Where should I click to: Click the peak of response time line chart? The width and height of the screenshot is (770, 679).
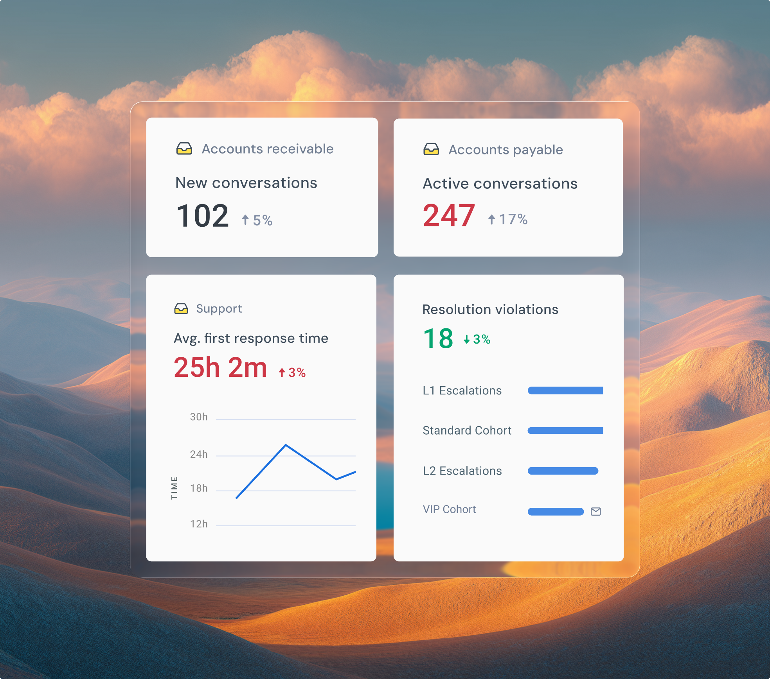click(286, 445)
